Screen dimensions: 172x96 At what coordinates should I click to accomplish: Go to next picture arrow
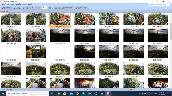pos(87,89)
